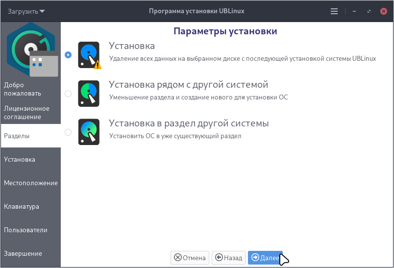The height and width of the screenshot is (268, 394).
Task: Click description Установить ОС в уже существующий раздел
Action: [175, 136]
